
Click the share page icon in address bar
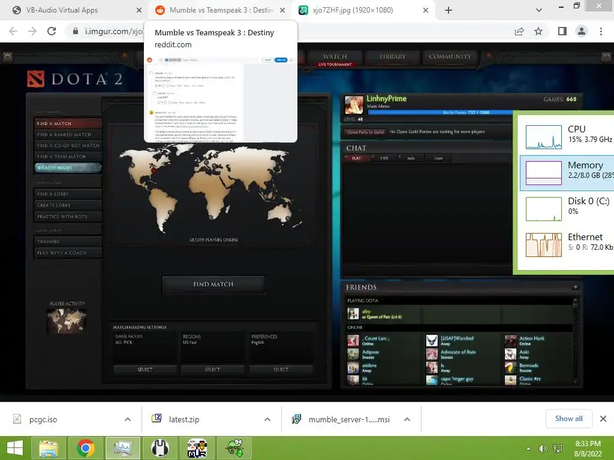click(x=519, y=31)
